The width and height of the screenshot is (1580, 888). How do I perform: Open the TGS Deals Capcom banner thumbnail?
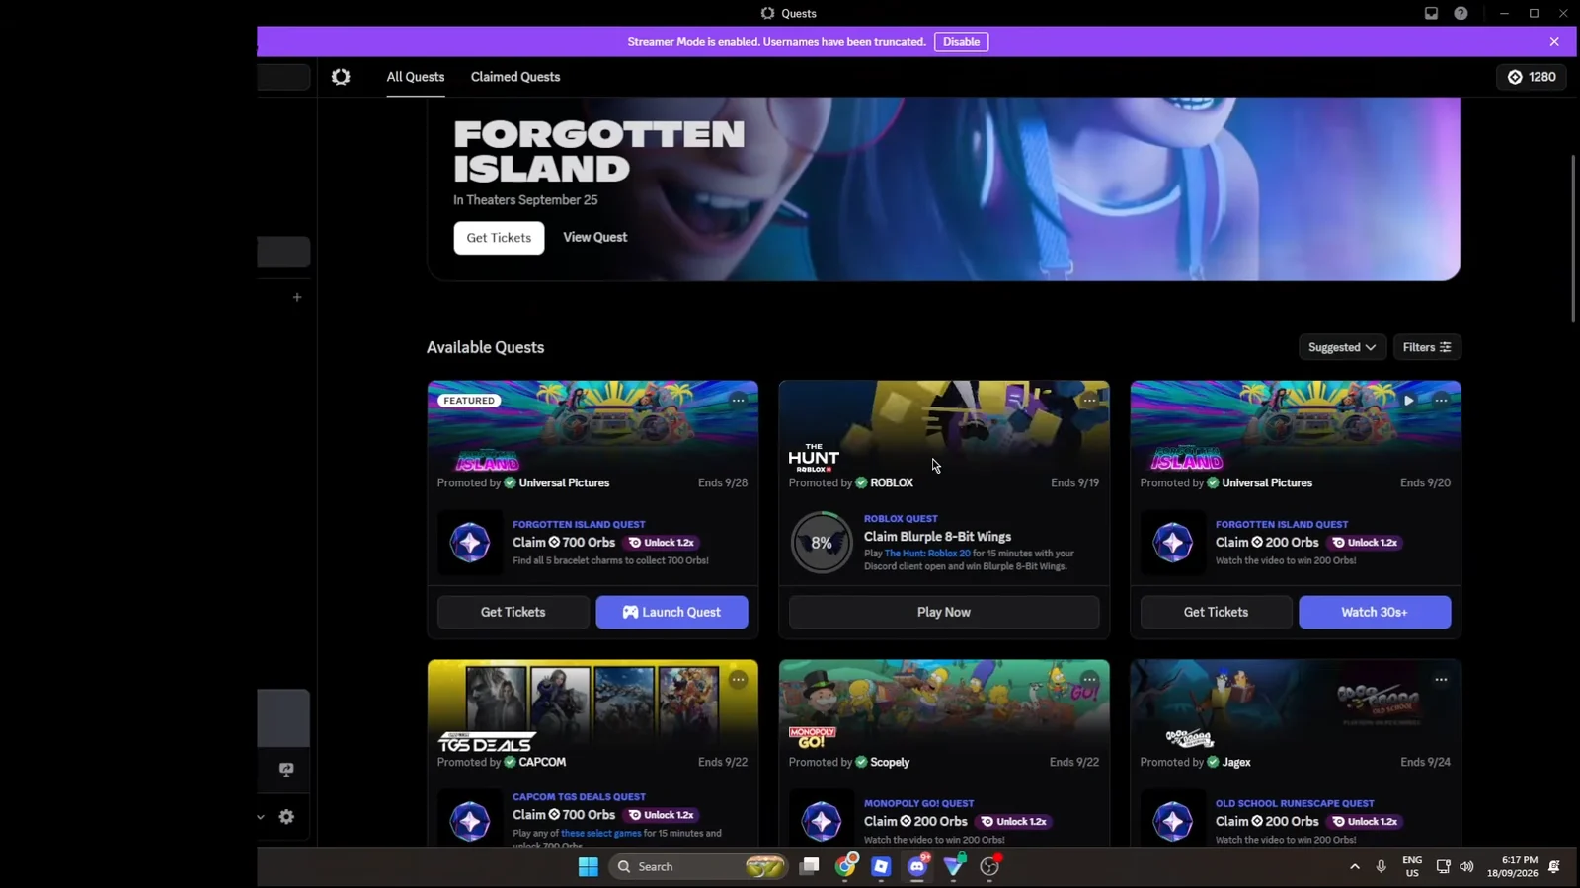point(592,706)
